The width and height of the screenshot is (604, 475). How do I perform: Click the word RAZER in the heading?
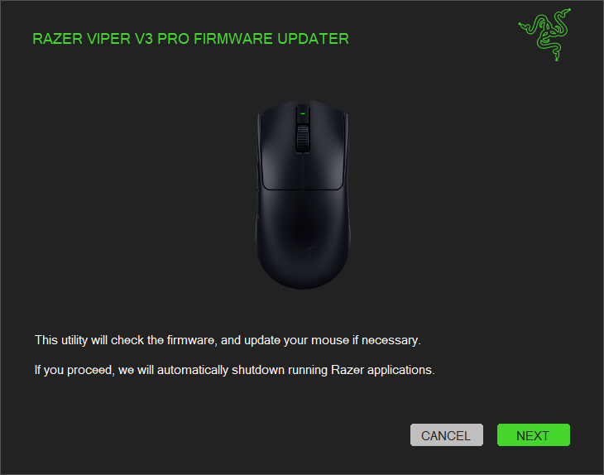tap(57, 39)
